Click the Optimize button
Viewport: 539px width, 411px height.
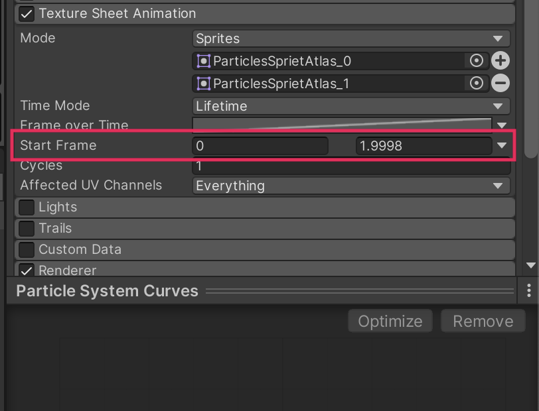coord(390,322)
